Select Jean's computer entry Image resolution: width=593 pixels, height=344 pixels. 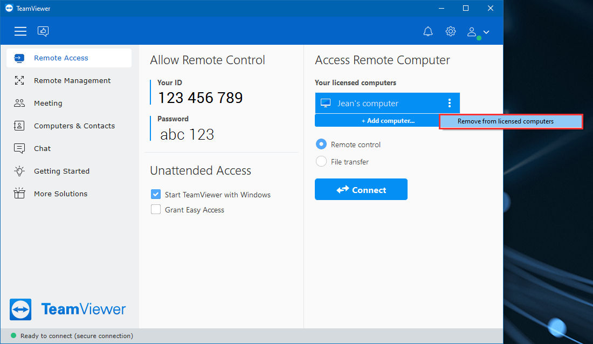(387, 103)
